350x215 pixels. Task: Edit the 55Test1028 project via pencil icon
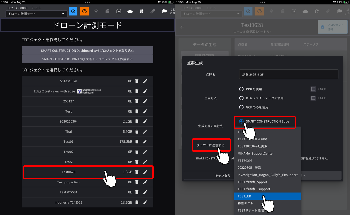tap(145, 81)
